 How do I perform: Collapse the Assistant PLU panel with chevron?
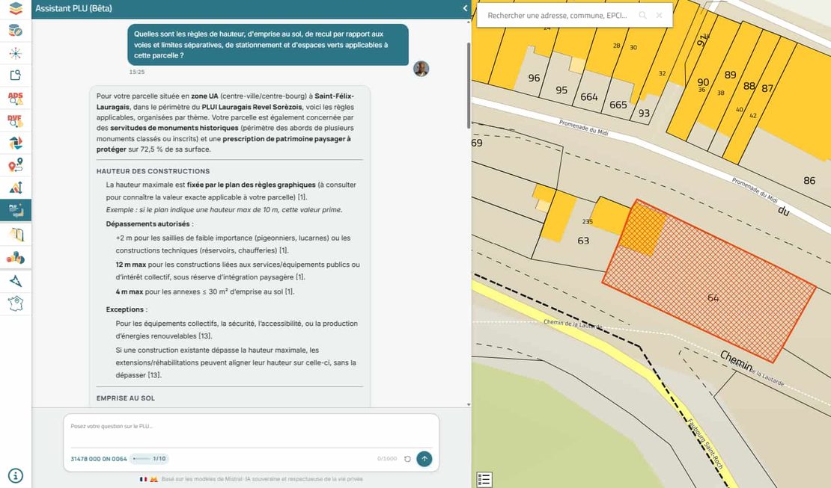pos(465,8)
